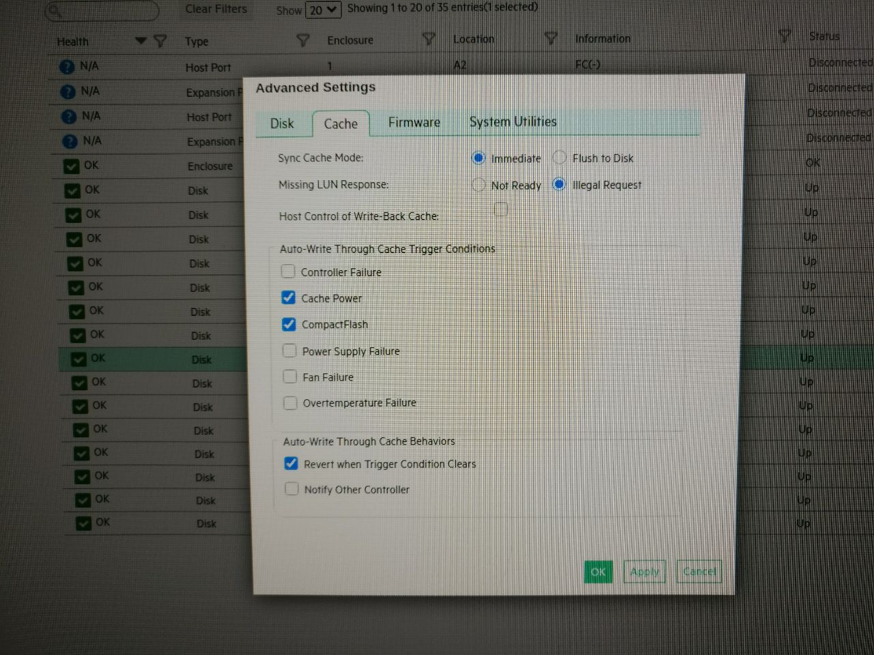
Task: Click the Type column header
Action: coord(197,42)
